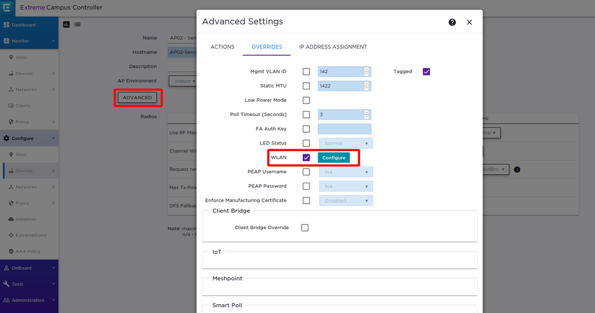Screen dimensions: 595x313
Task: Open the Adoption page
Action: click(x=29, y=219)
